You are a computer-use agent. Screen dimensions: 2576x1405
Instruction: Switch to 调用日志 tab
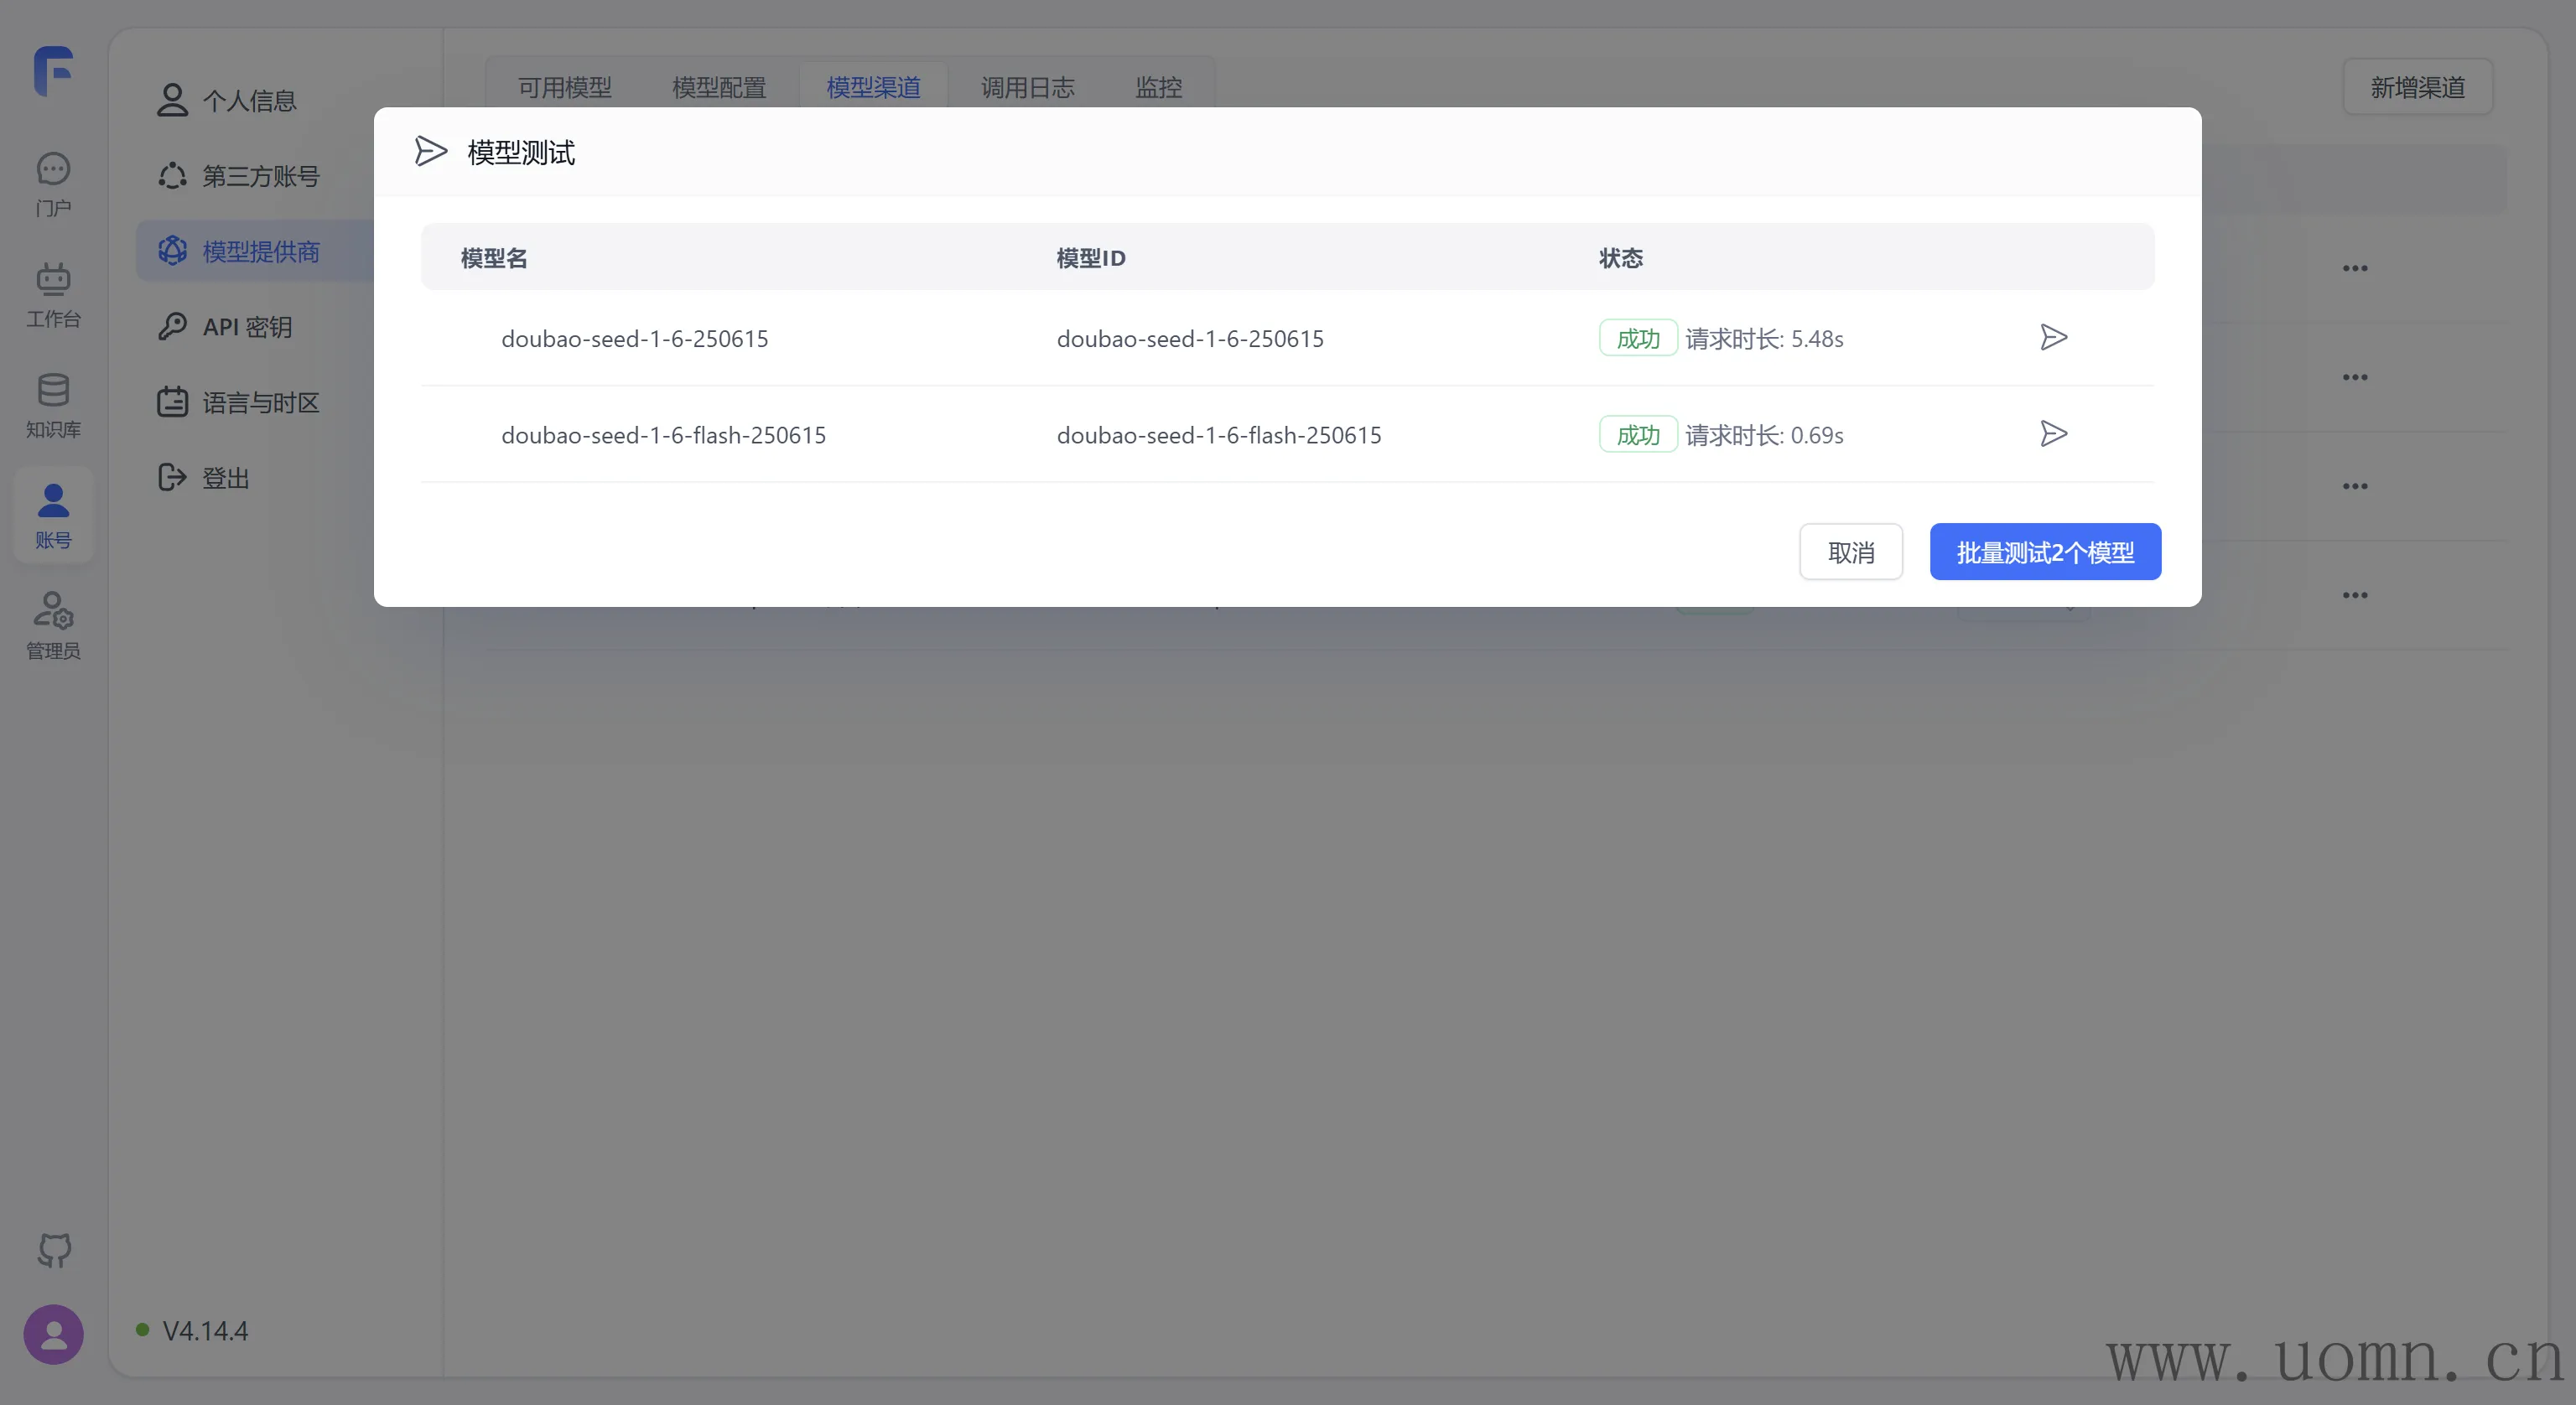(1027, 87)
